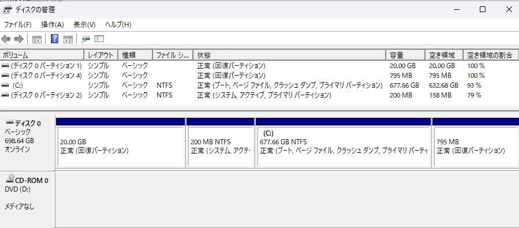519x228 pixels.
Task: Click the Back arrow toolbar icon
Action: (6, 39)
